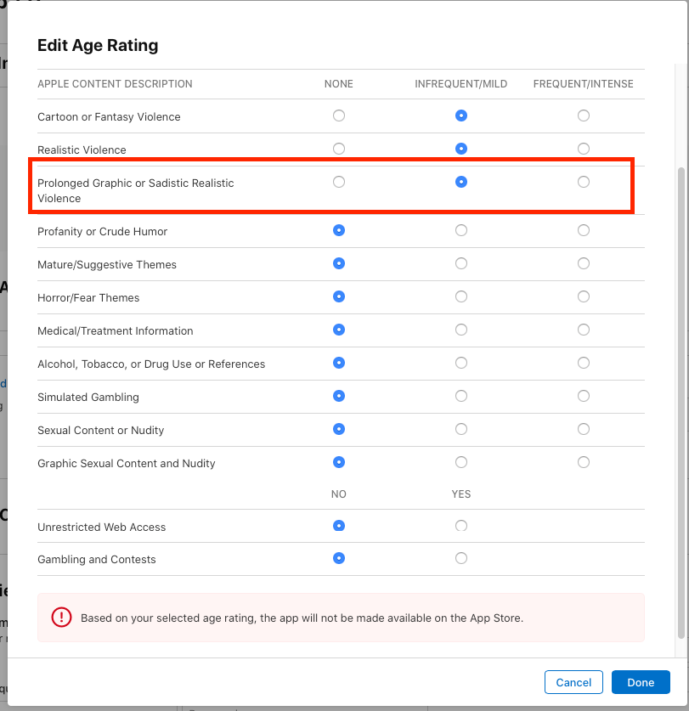Select None for Cartoon or Fantasy Violence

pos(339,116)
